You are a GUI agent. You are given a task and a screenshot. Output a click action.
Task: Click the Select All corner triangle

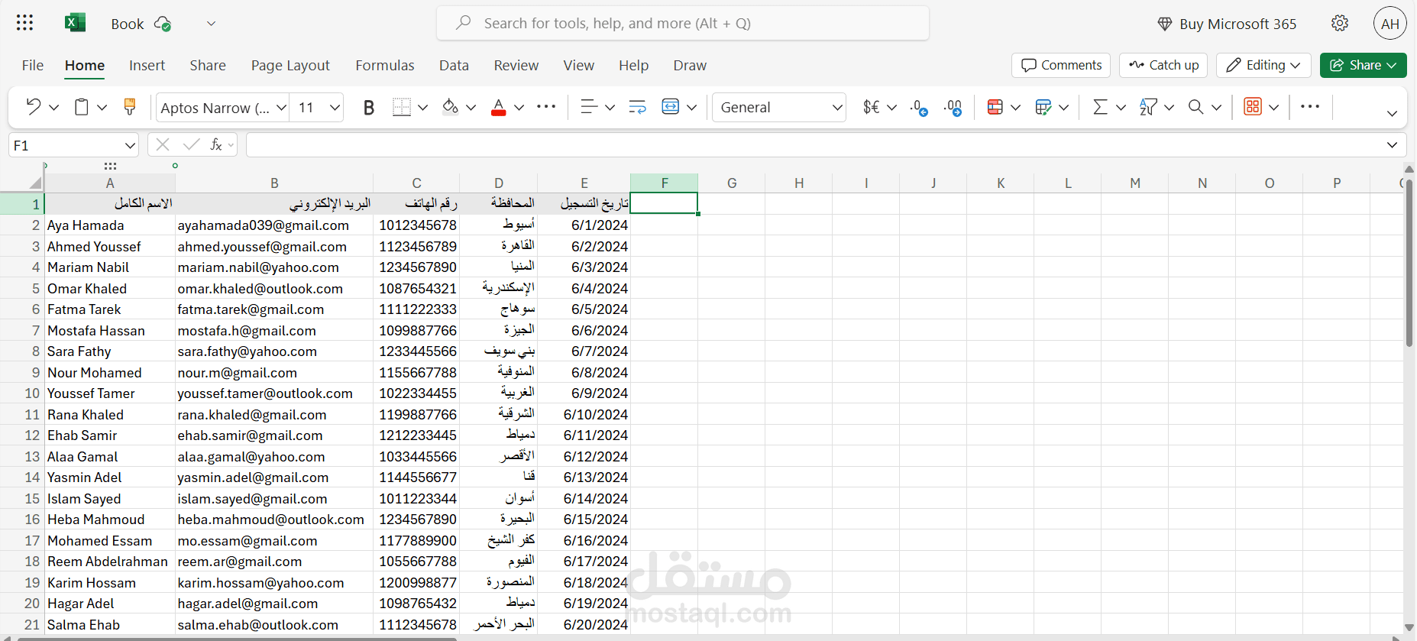point(35,183)
